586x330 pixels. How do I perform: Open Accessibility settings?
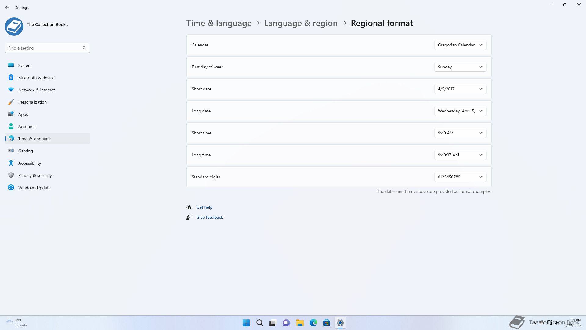tap(29, 163)
